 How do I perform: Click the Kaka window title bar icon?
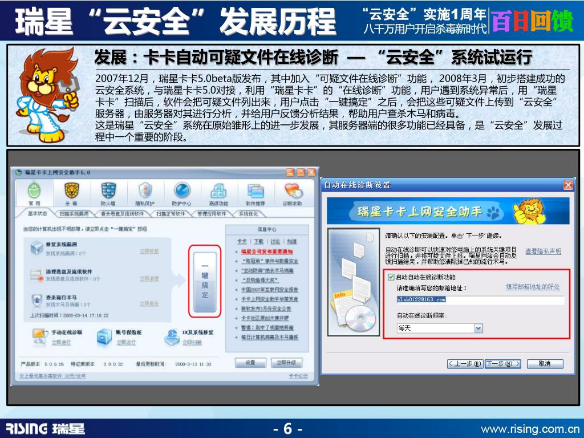pos(19,172)
